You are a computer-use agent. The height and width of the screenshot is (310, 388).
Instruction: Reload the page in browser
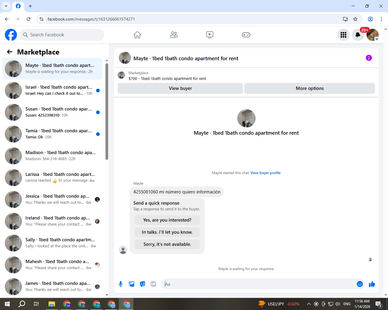[x=28, y=19]
